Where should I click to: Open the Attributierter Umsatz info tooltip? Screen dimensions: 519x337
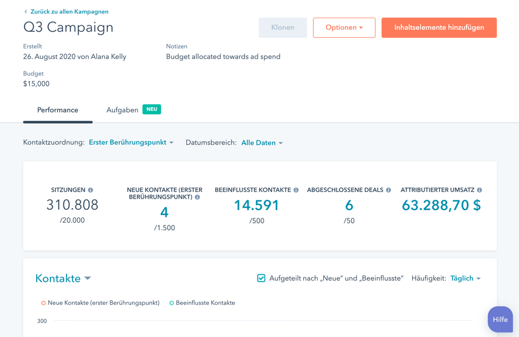[x=479, y=190]
